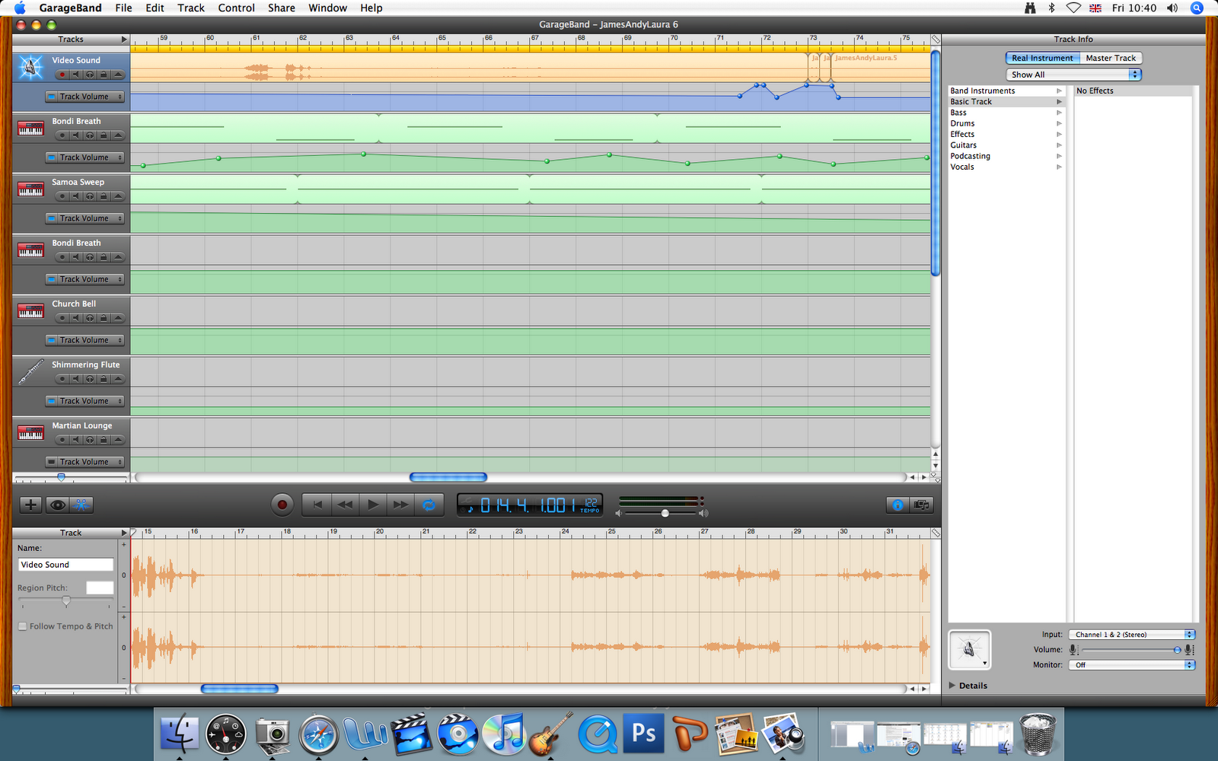Toggle automation enable for Video Sound Track Volume
Image resolution: width=1218 pixels, height=761 pixels.
[x=52, y=97]
